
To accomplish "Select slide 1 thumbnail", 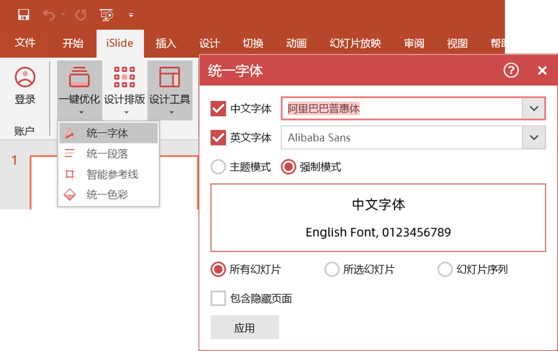I will click(x=114, y=182).
